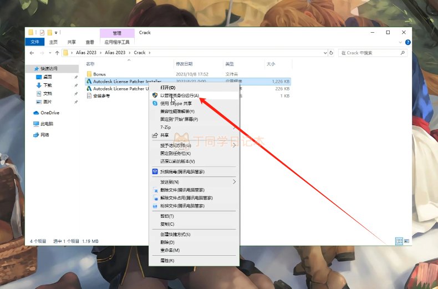Click the New folder icon in title bar
This screenshot has height=289, width=438.
(50, 33)
